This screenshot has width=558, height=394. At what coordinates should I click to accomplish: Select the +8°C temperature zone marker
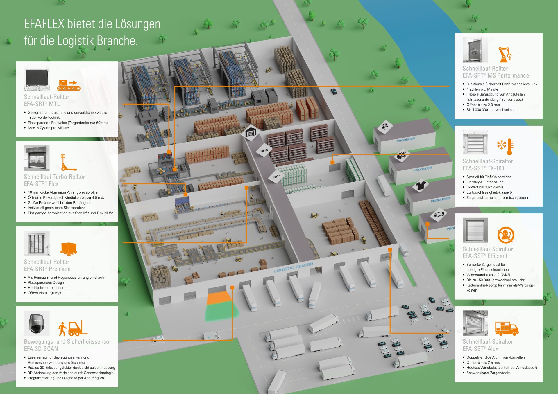coord(264,150)
